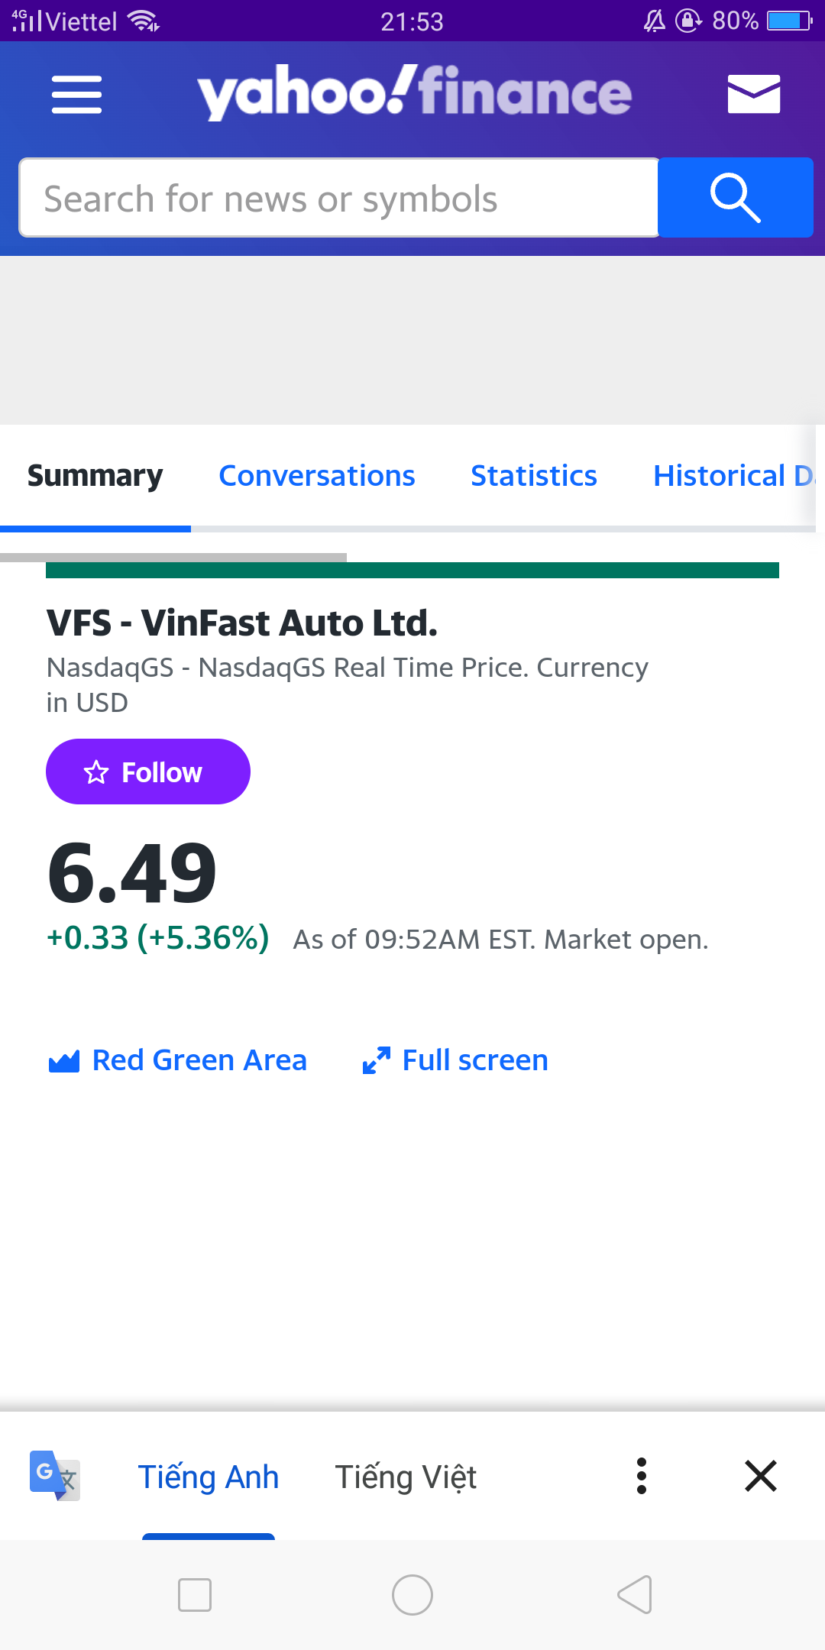The height and width of the screenshot is (1650, 825).
Task: Select the Summary tab
Action: [95, 476]
